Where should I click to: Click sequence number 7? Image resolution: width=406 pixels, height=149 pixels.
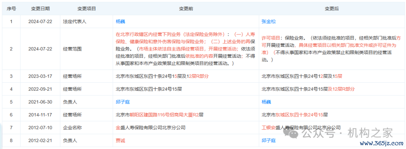coord(11,128)
